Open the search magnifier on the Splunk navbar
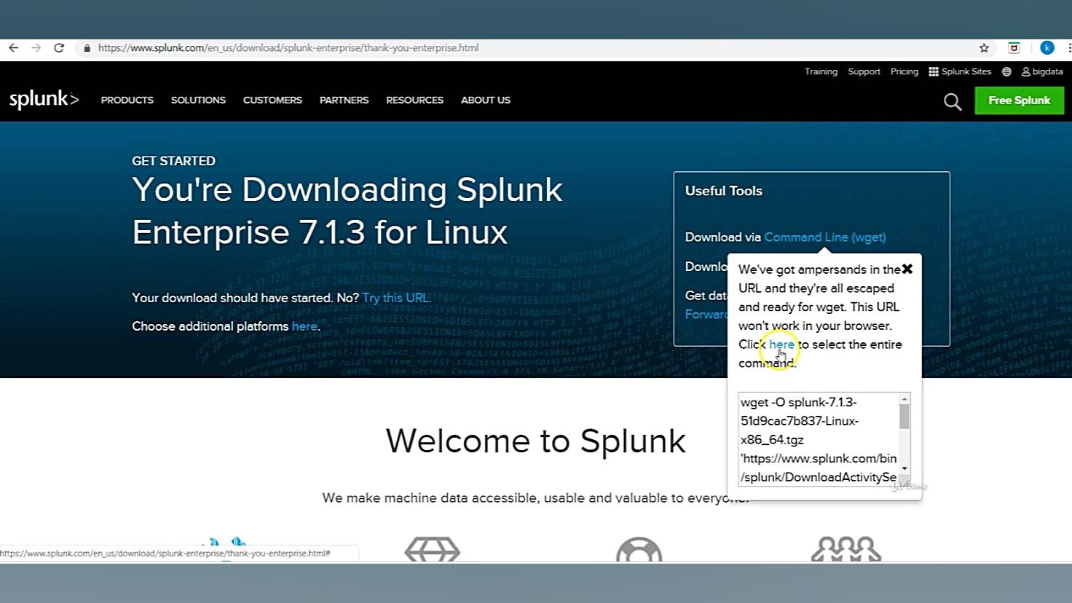The height and width of the screenshot is (603, 1072). tap(952, 101)
